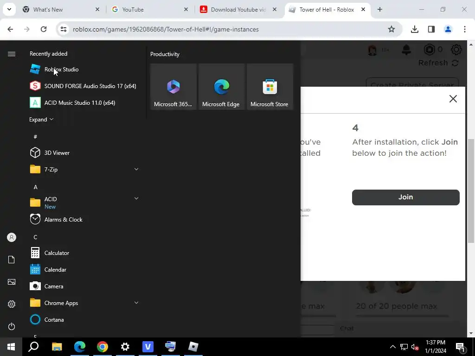Select the Tower of Hell - Roblox tab
Screen dimensions: 475x356
pos(327,9)
